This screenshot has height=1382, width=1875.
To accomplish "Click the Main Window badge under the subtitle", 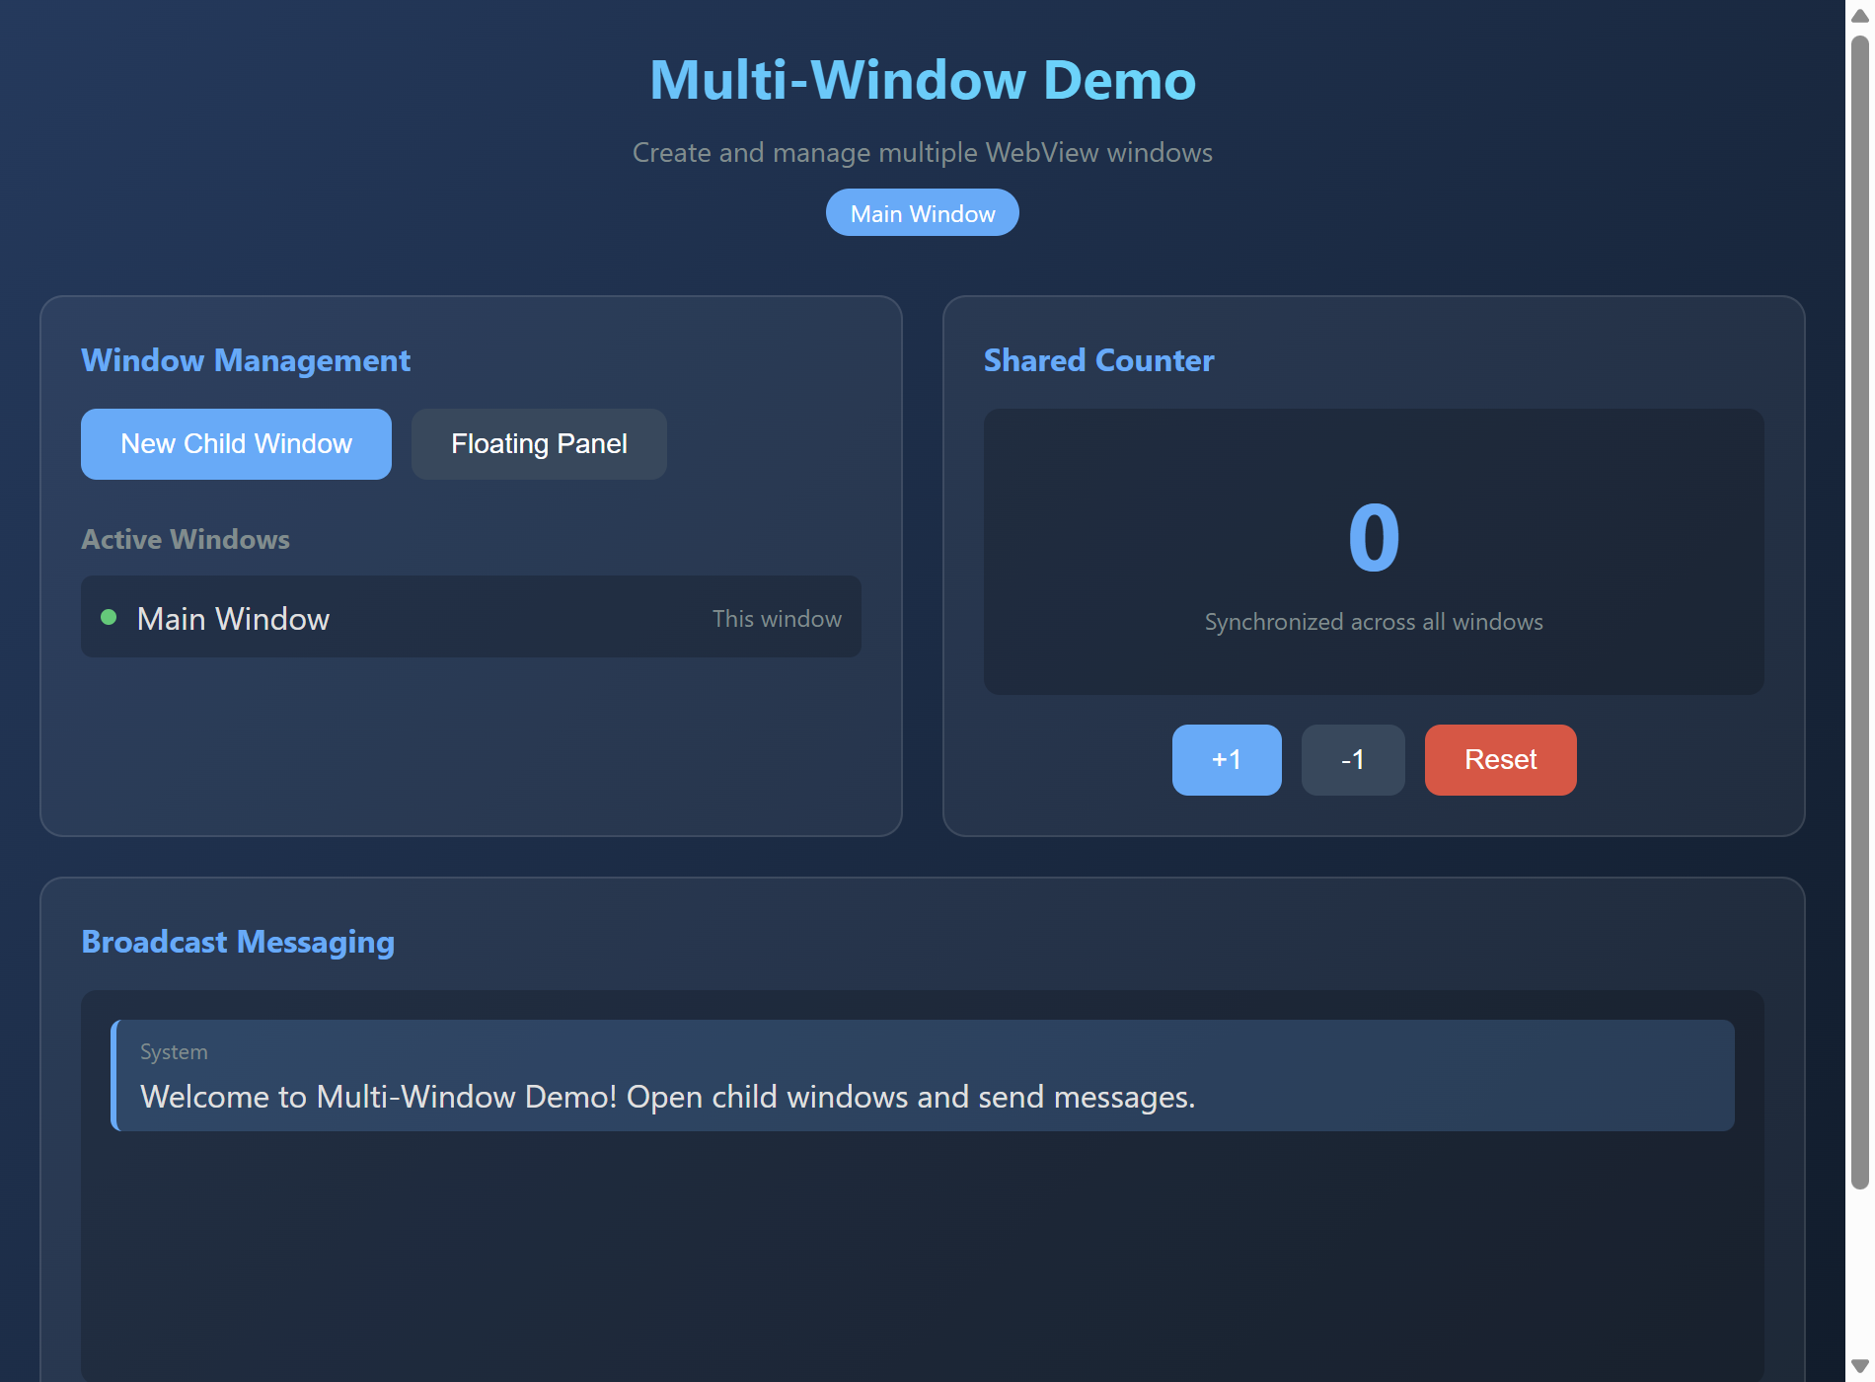I will (922, 213).
